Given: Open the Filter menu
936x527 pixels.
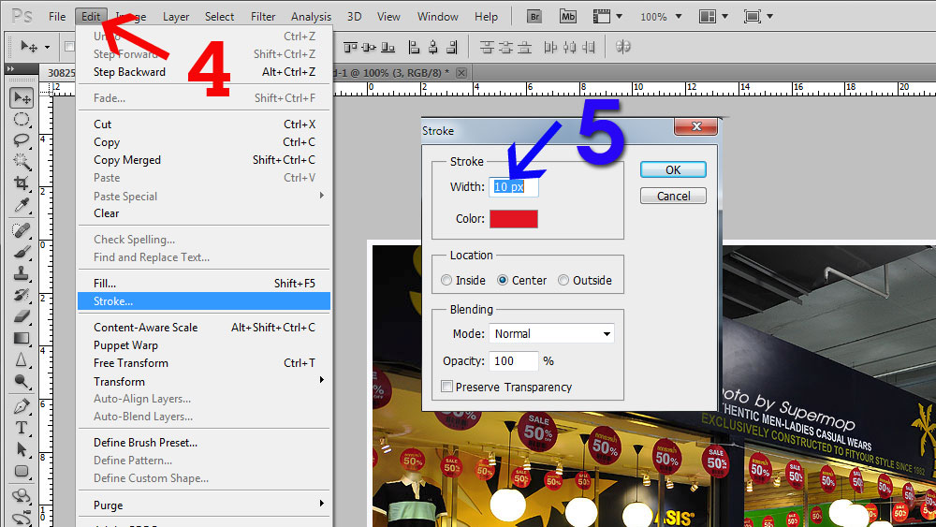Looking at the screenshot, I should 263,16.
